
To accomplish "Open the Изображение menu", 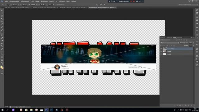I will coord(25,1).
